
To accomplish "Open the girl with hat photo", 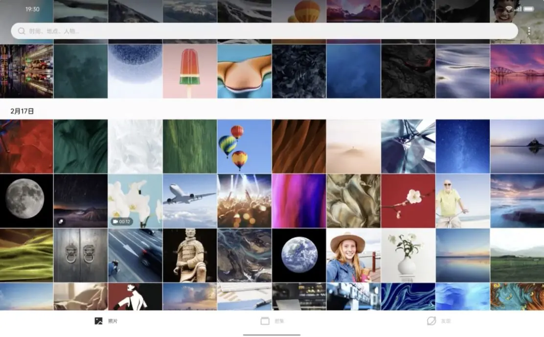I will point(353,255).
